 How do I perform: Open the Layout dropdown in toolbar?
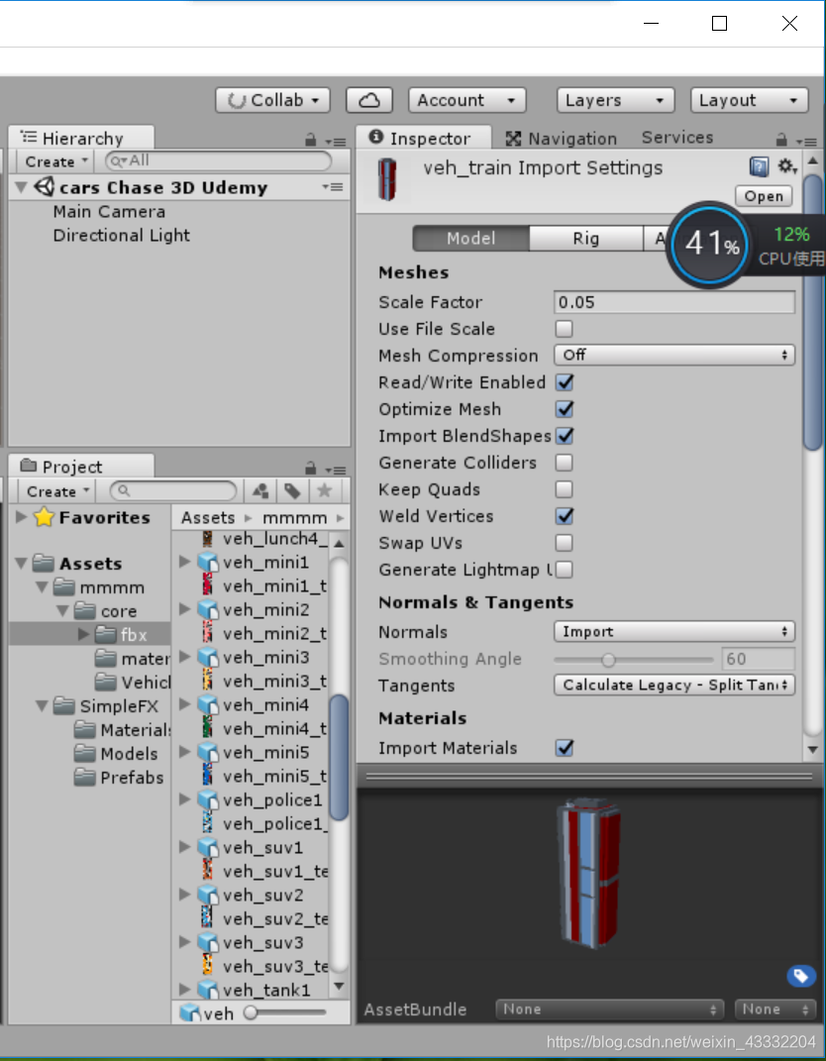[x=749, y=100]
